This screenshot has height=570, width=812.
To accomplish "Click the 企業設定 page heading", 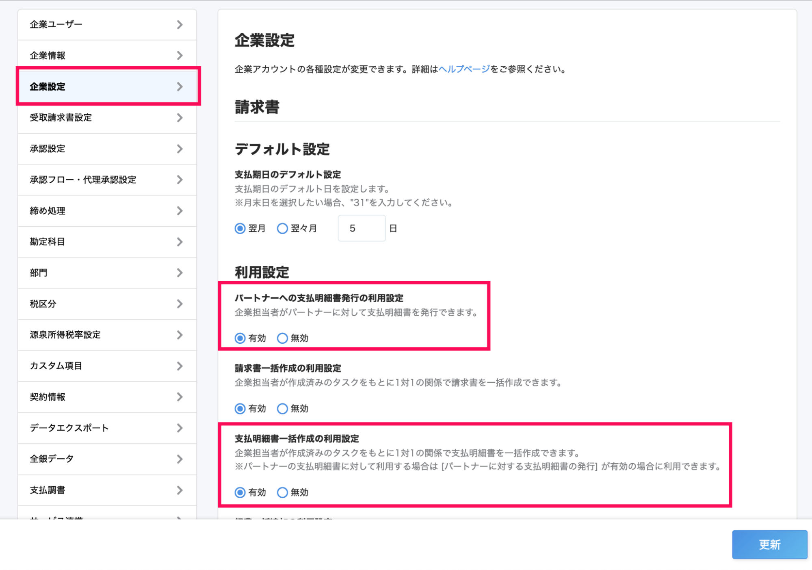I will tap(264, 40).
